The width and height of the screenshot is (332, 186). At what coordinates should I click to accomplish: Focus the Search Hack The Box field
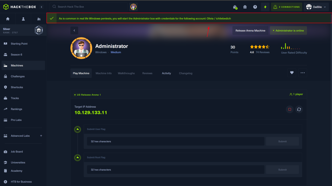pyautogui.click(x=89, y=7)
